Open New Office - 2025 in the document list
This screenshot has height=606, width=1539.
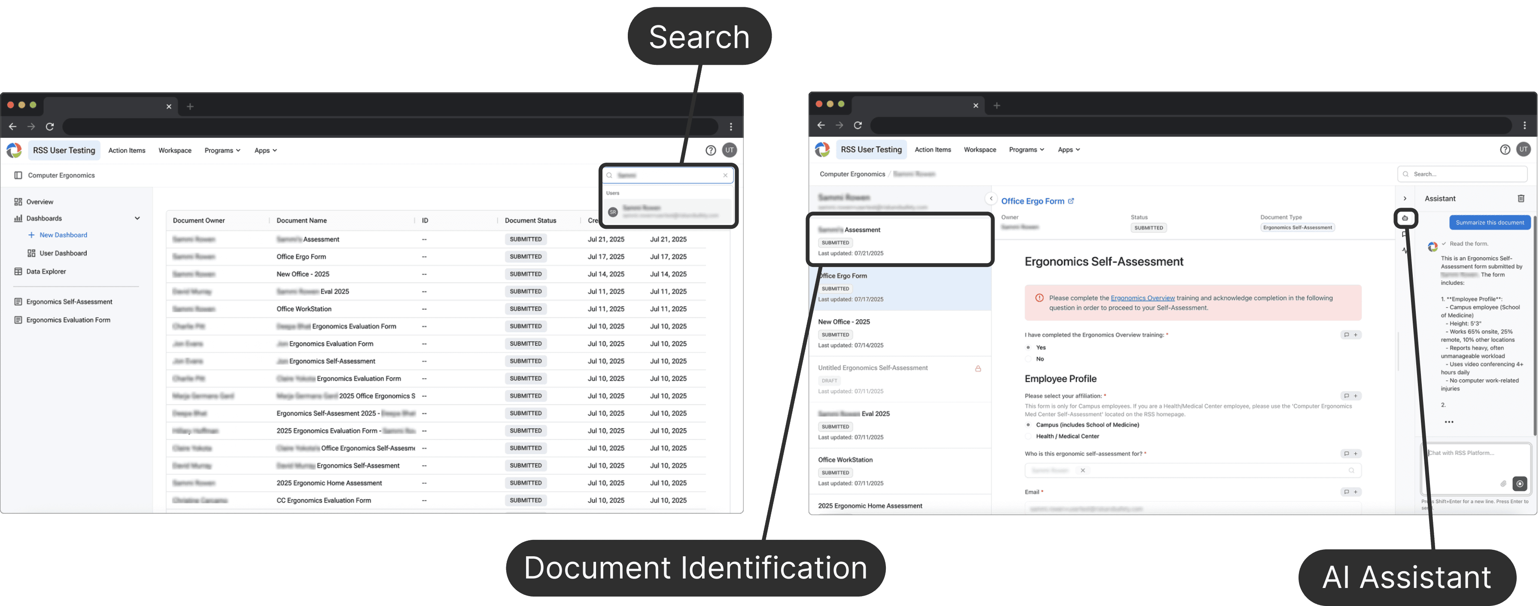coord(900,333)
